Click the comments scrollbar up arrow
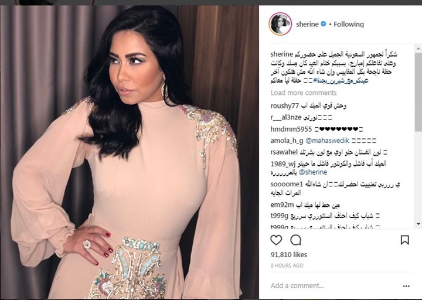Viewport: 422px width, 300px height. (418, 49)
